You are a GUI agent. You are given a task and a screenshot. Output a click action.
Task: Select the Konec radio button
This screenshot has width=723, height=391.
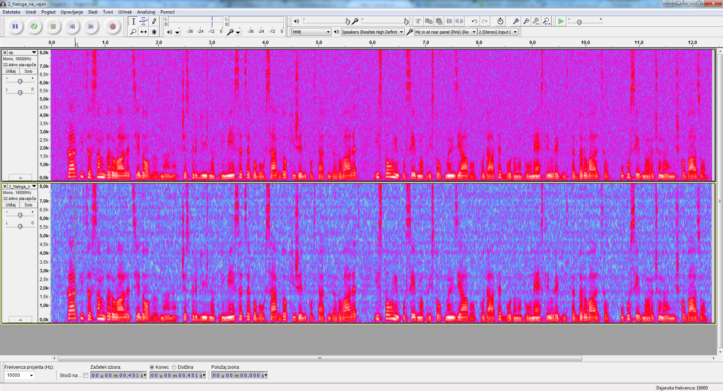152,367
